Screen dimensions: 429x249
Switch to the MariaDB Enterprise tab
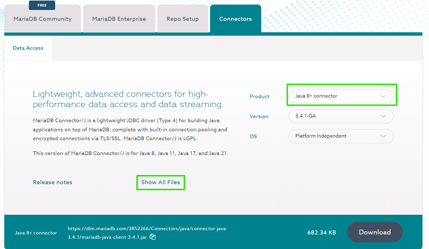coord(119,19)
